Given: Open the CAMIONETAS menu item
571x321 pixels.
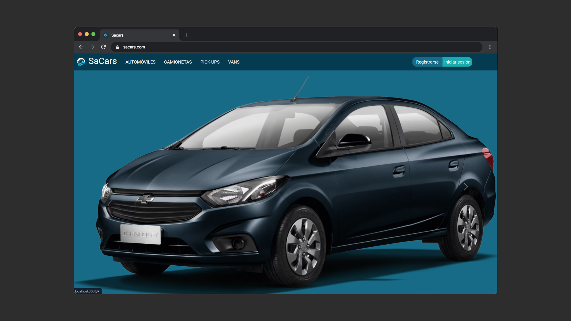Looking at the screenshot, I should 178,62.
